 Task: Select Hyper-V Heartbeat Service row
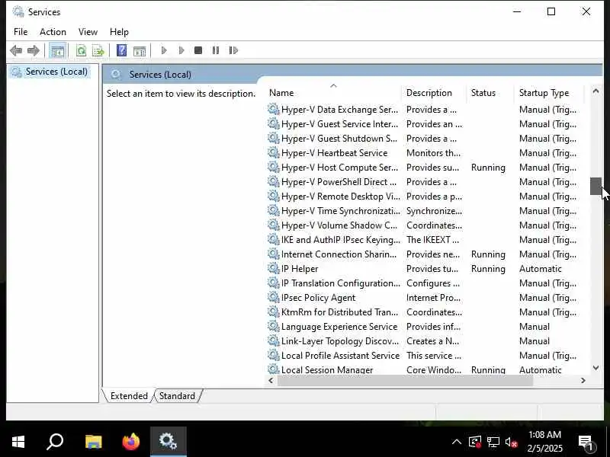coord(425,153)
